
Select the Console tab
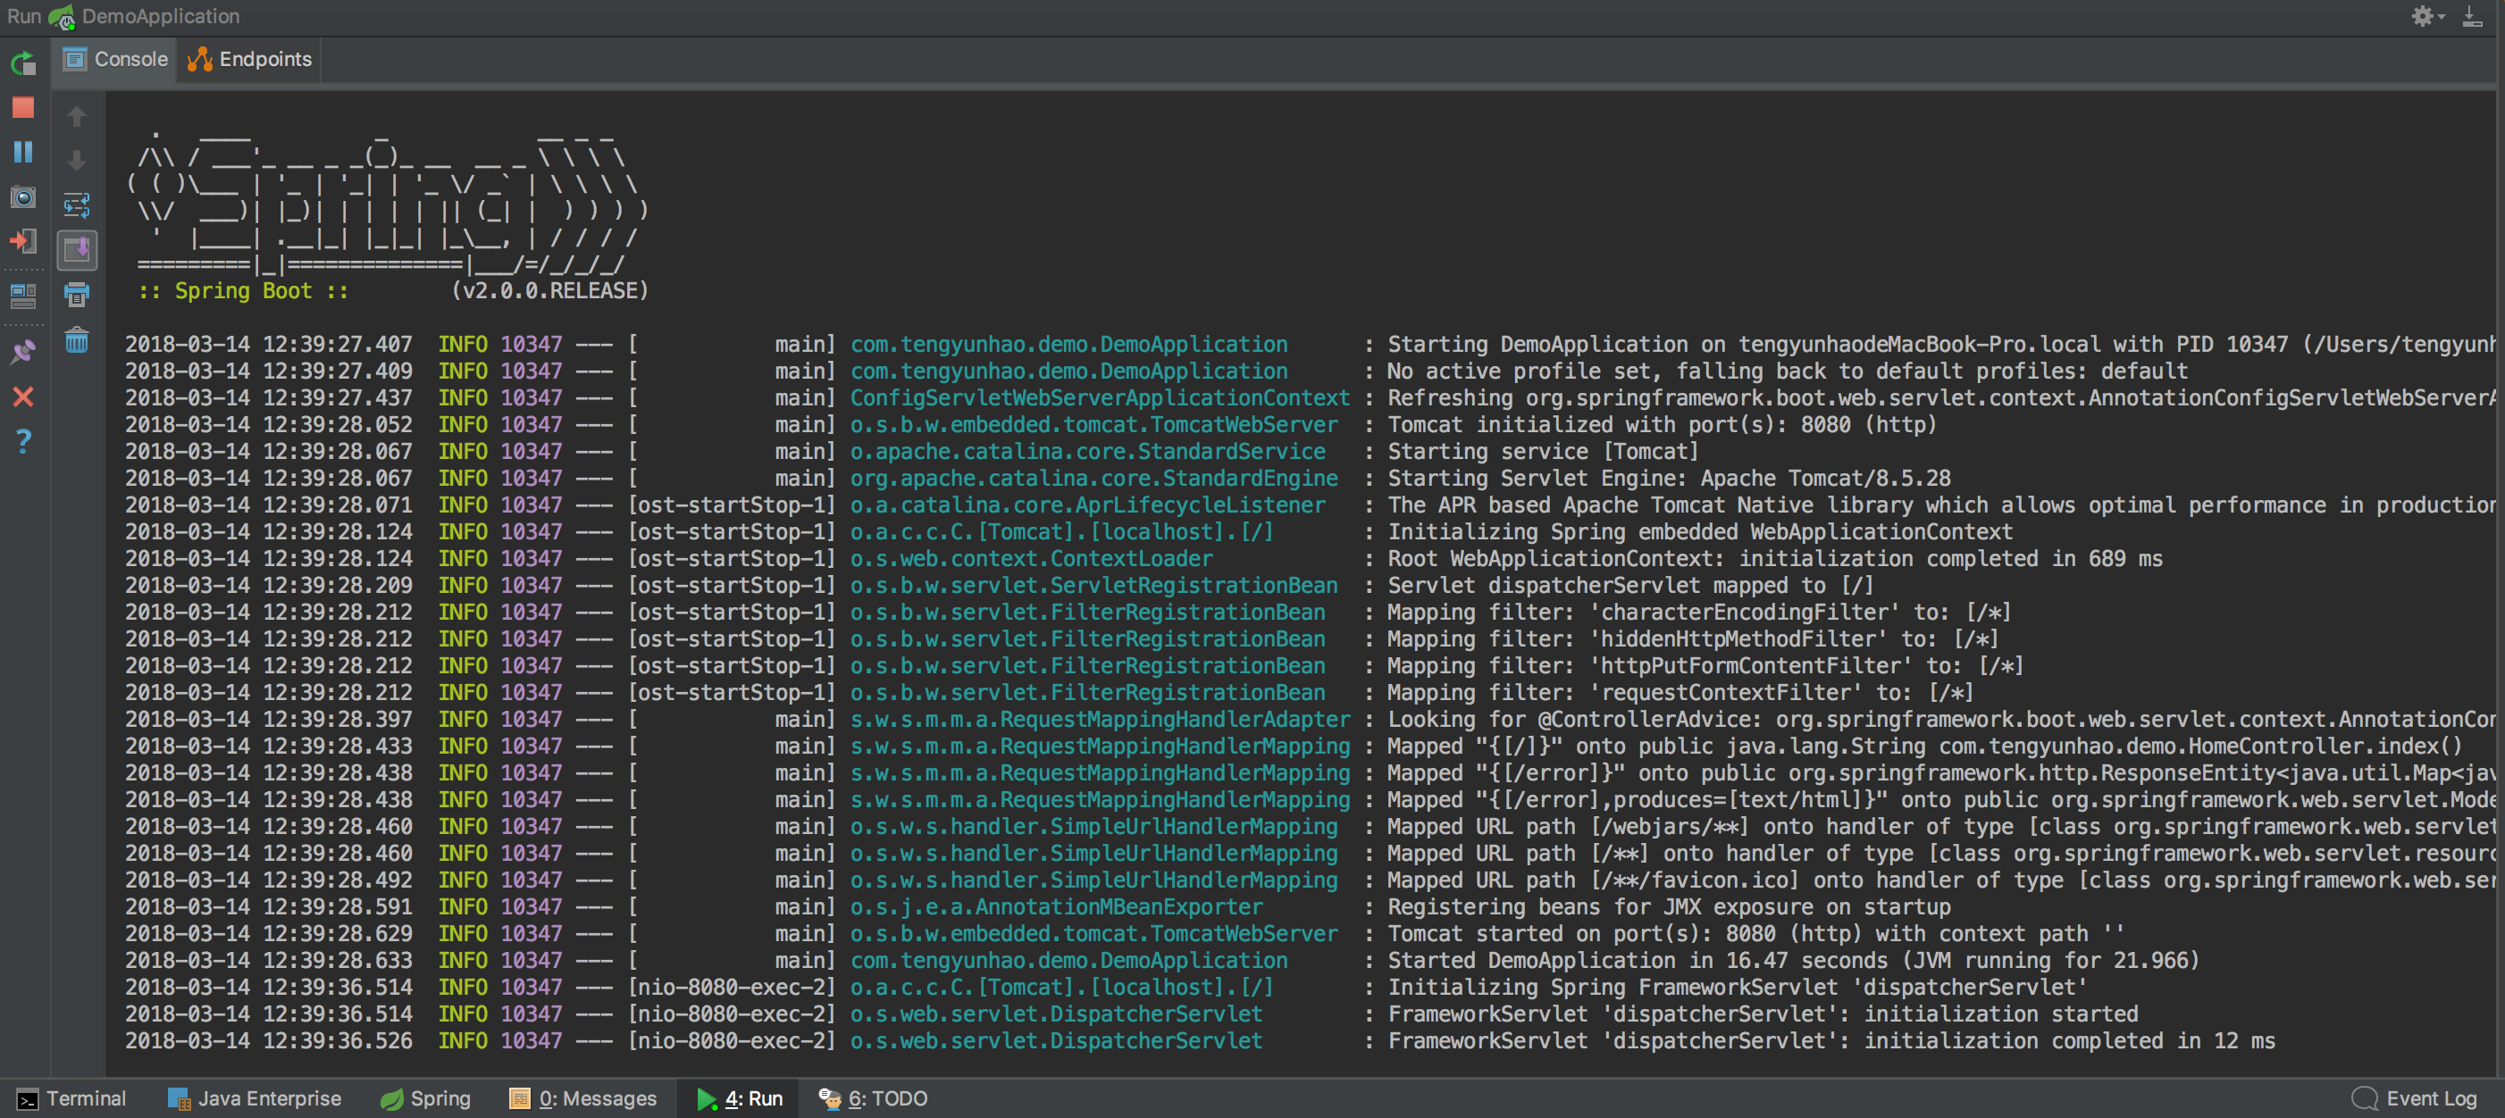pyautogui.click(x=116, y=59)
